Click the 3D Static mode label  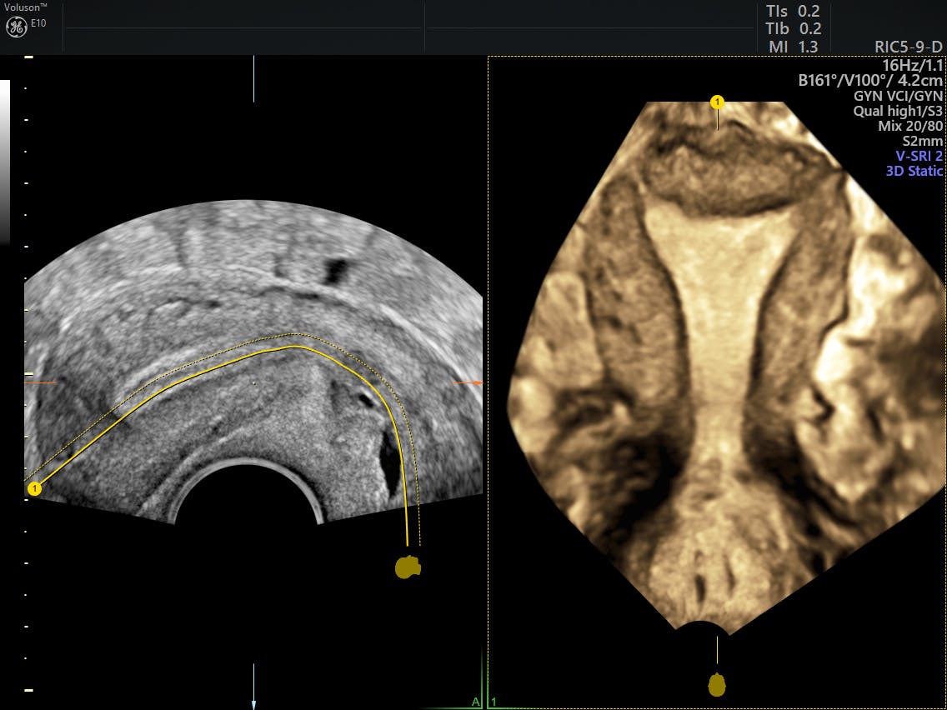pos(914,171)
